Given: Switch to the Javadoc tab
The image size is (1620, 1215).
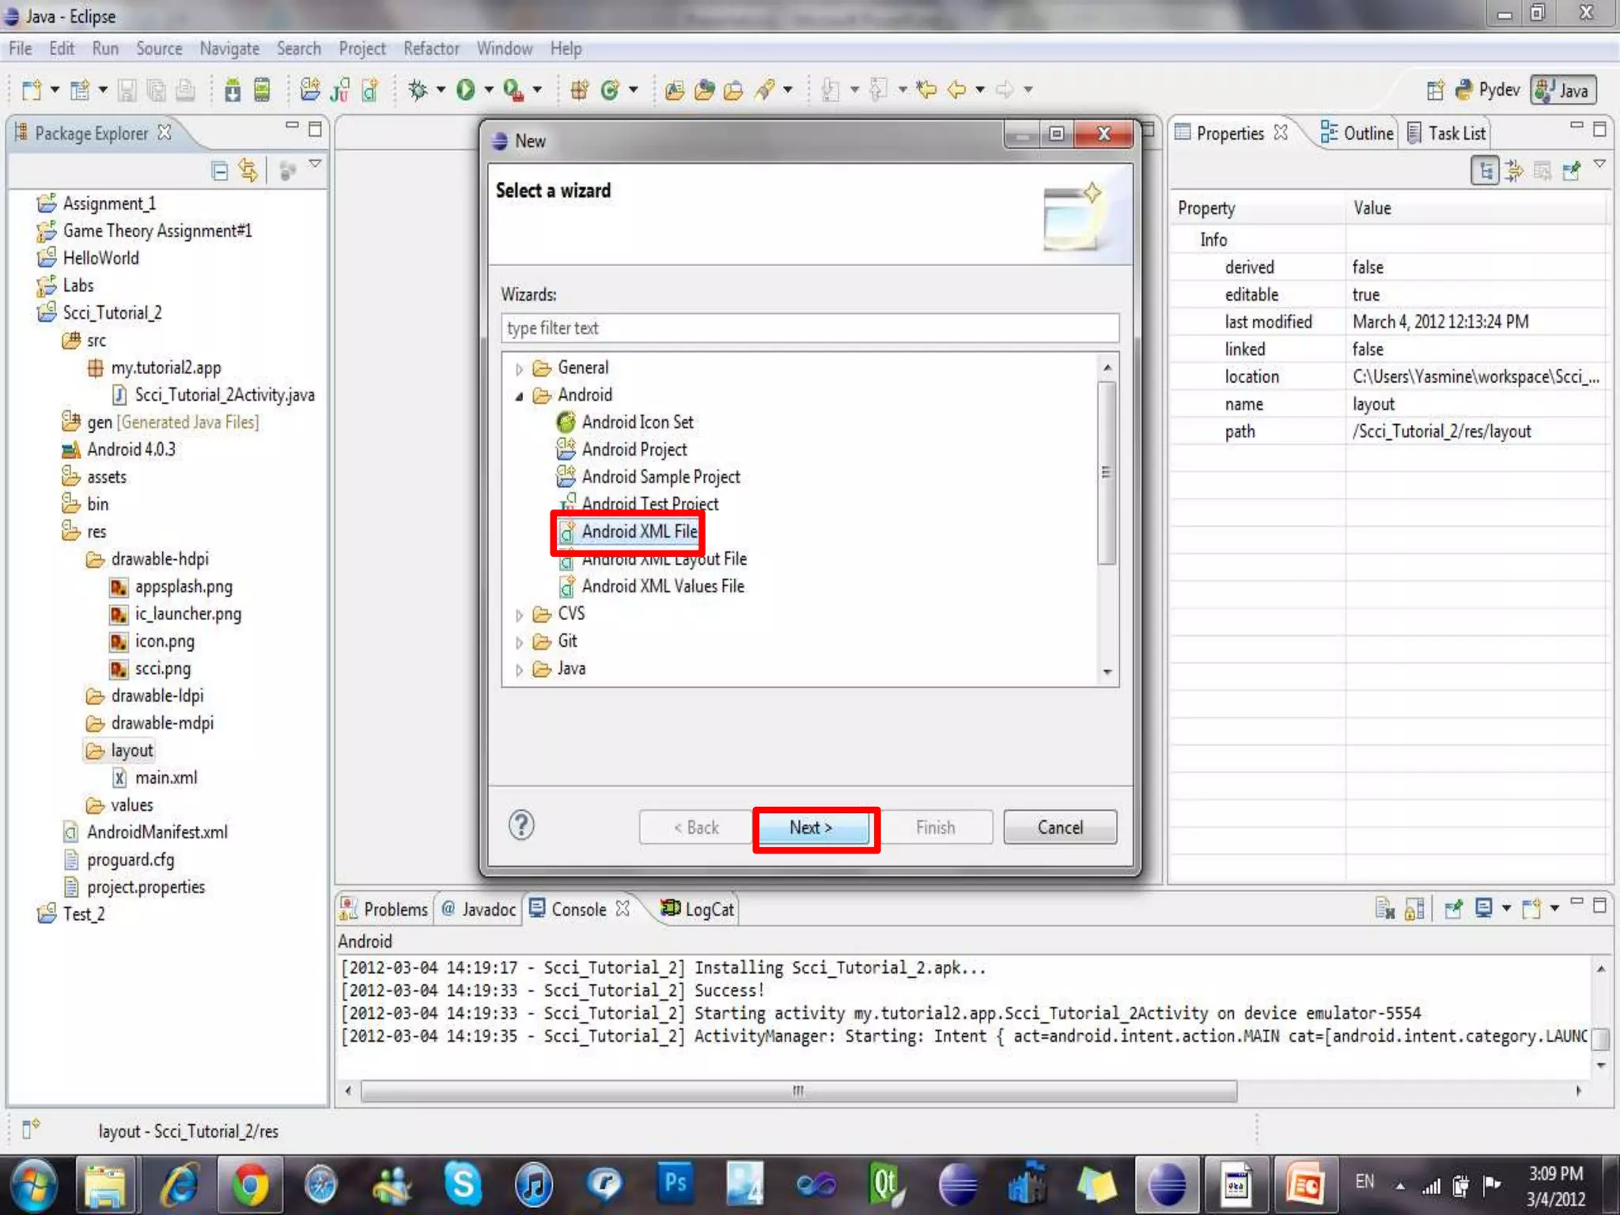Looking at the screenshot, I should (x=479, y=909).
